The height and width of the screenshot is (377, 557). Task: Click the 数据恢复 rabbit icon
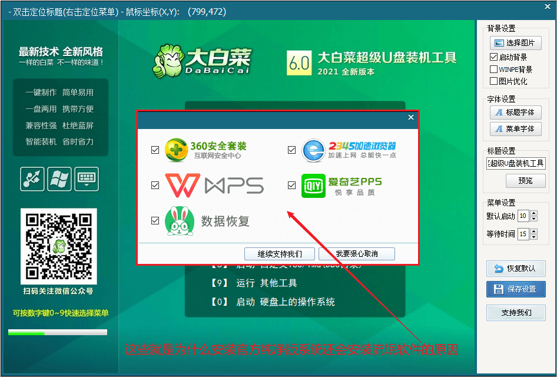tap(180, 221)
